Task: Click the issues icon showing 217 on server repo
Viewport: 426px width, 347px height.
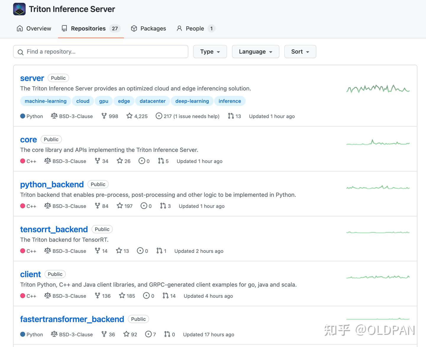Action: 159,116
